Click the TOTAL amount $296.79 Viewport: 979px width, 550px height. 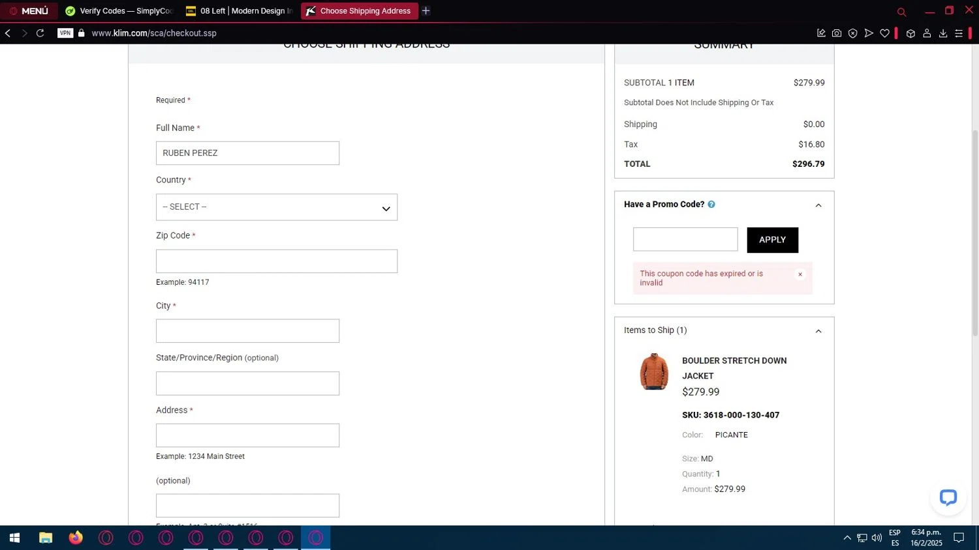(808, 164)
